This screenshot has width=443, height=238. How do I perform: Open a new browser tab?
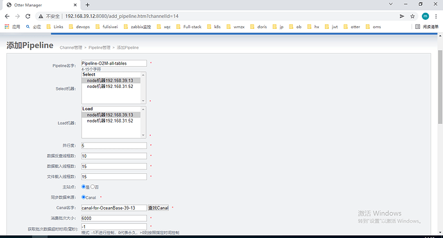(87, 4)
